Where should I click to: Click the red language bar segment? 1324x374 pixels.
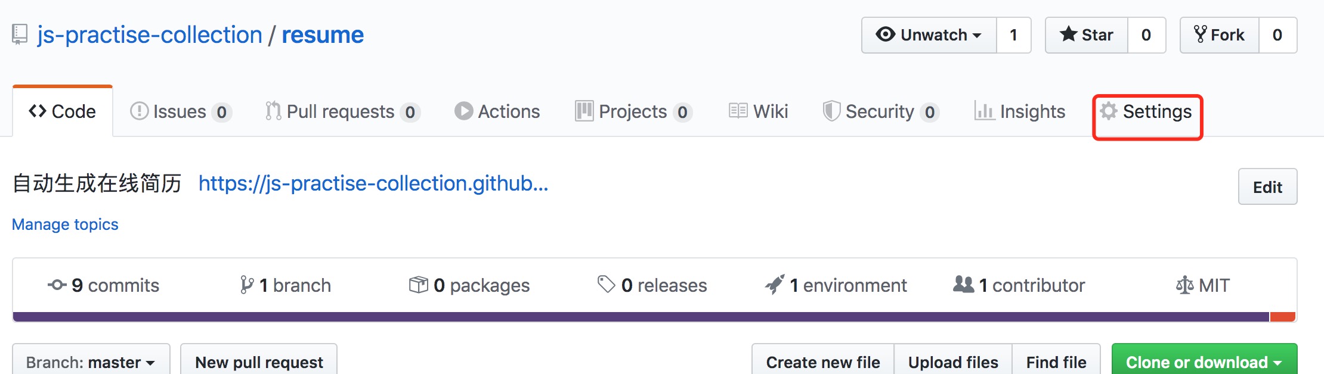point(1282,317)
